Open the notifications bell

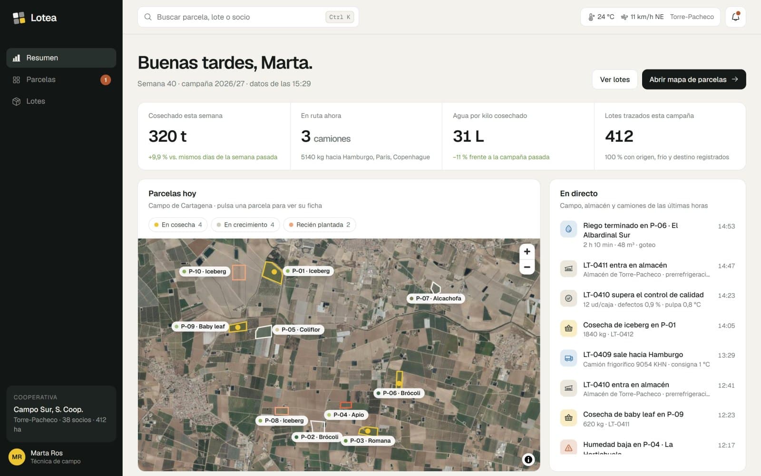coord(735,17)
